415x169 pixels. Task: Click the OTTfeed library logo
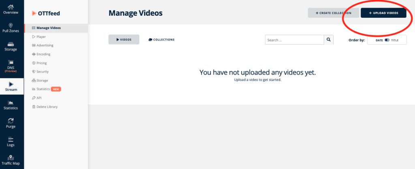46,13
